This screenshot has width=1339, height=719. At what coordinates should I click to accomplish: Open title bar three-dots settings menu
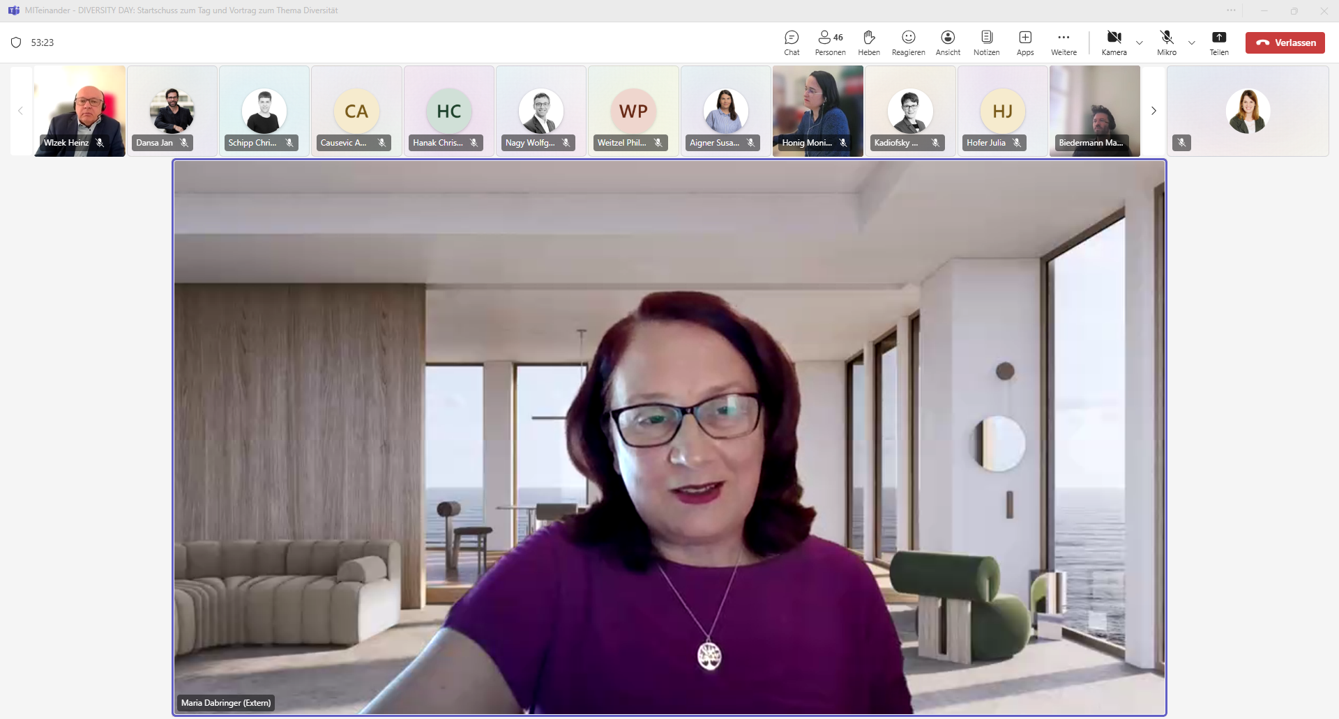[1231, 10]
